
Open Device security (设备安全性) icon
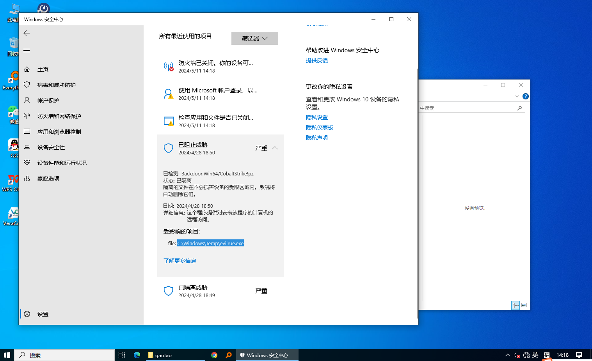[27, 147]
